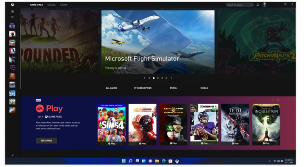Click the Search for games field
The width and height of the screenshot is (307, 167).
tap(240, 5)
